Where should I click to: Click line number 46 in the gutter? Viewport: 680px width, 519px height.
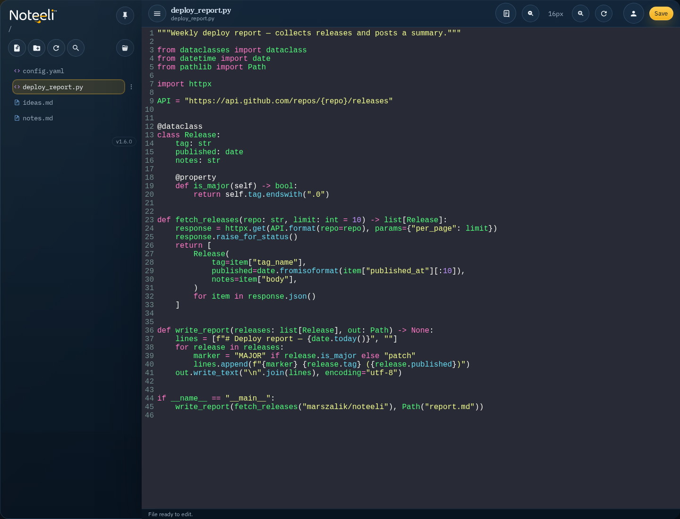[149, 415]
